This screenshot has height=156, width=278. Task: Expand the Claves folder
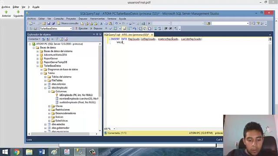[x=49, y=106]
